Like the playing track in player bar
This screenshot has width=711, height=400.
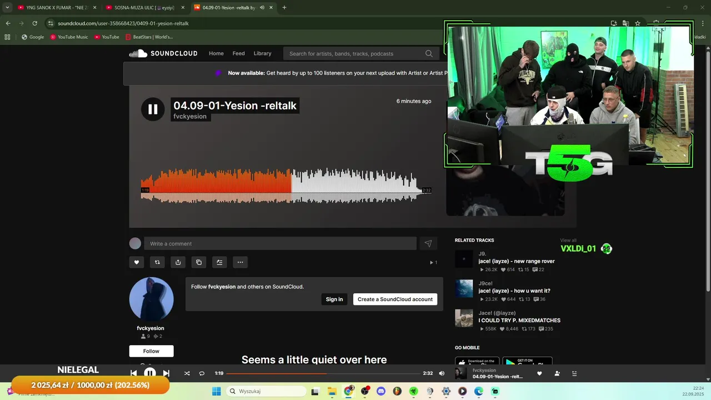pyautogui.click(x=539, y=373)
